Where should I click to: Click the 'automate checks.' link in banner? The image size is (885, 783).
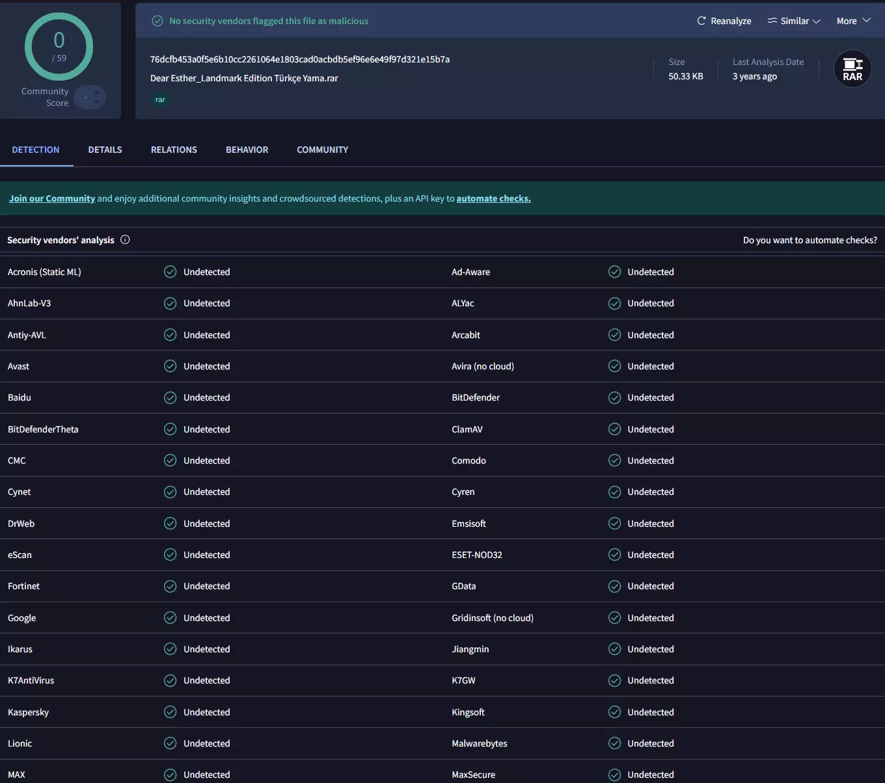[x=493, y=198]
